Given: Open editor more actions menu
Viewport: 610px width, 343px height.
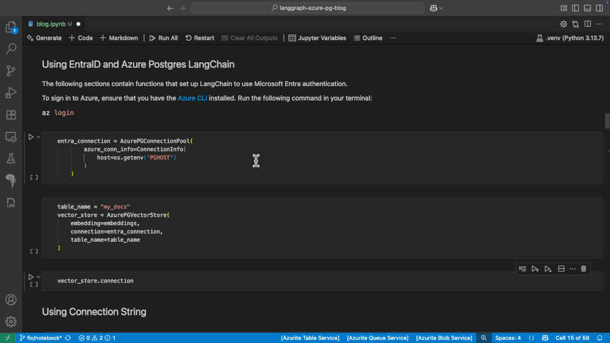Looking at the screenshot, I should pyautogui.click(x=600, y=24).
